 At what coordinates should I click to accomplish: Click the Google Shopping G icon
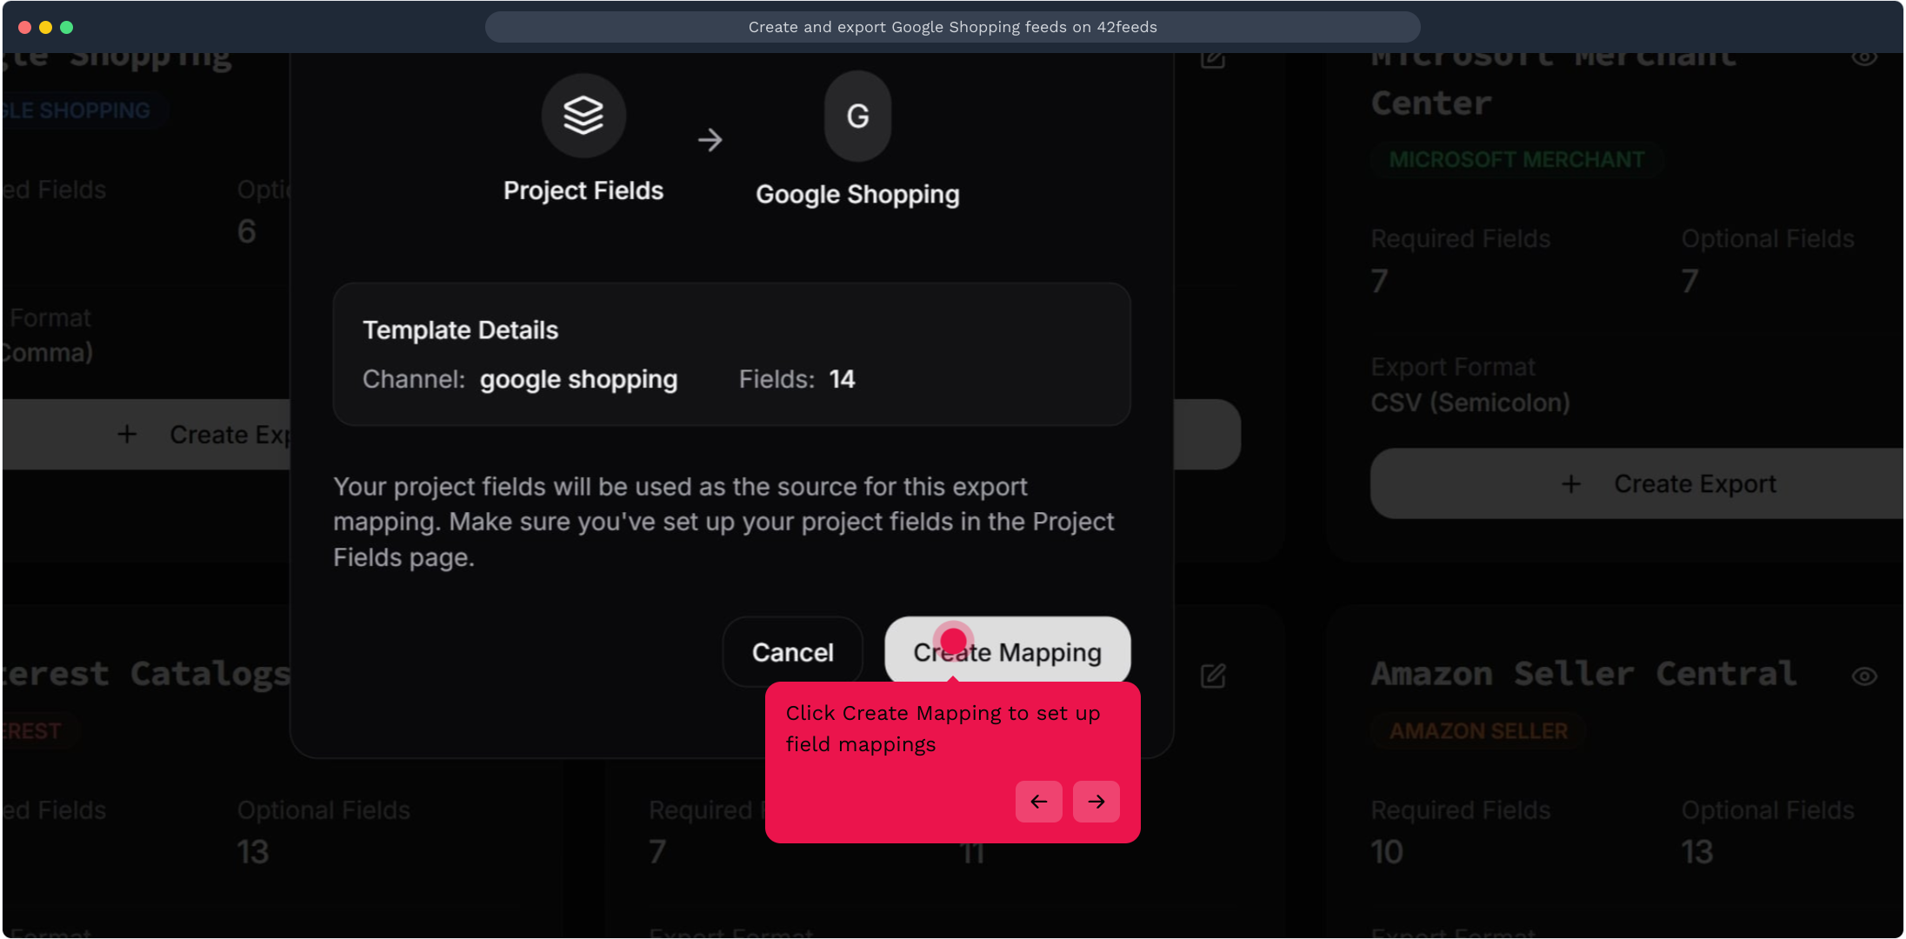[857, 116]
